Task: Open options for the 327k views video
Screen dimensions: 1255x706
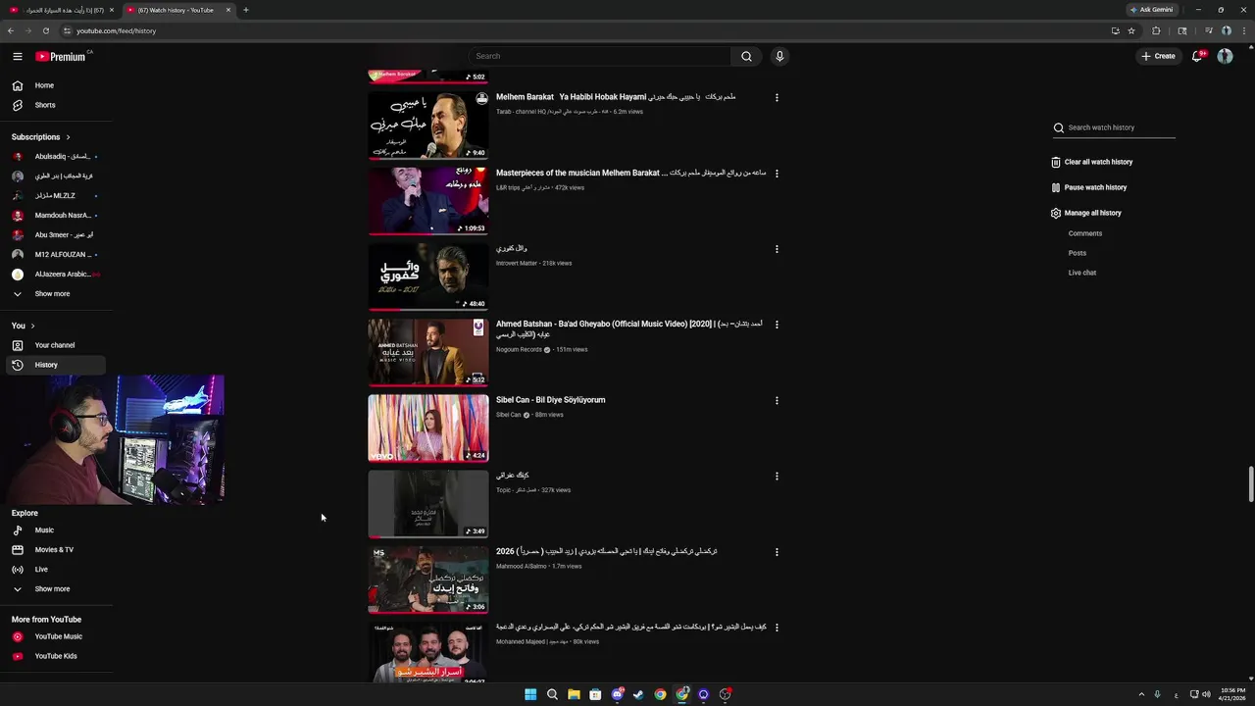Action: tap(777, 477)
